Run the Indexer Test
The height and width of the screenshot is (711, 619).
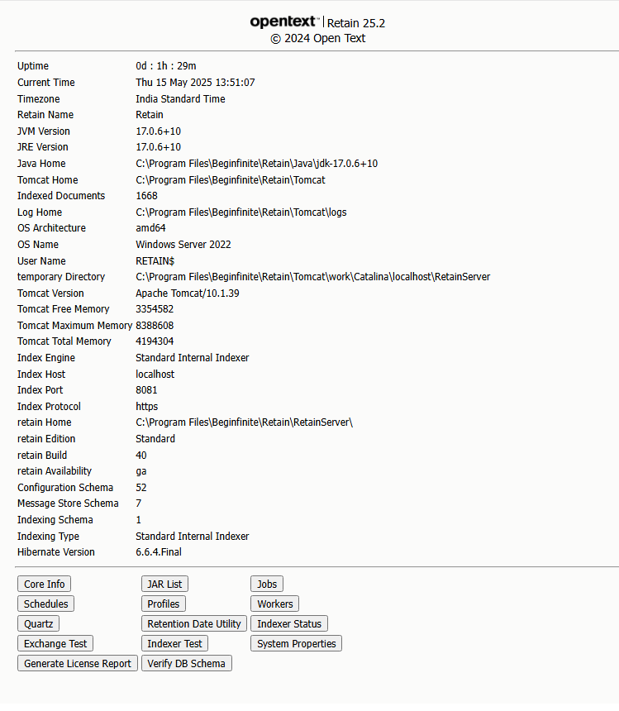[175, 644]
